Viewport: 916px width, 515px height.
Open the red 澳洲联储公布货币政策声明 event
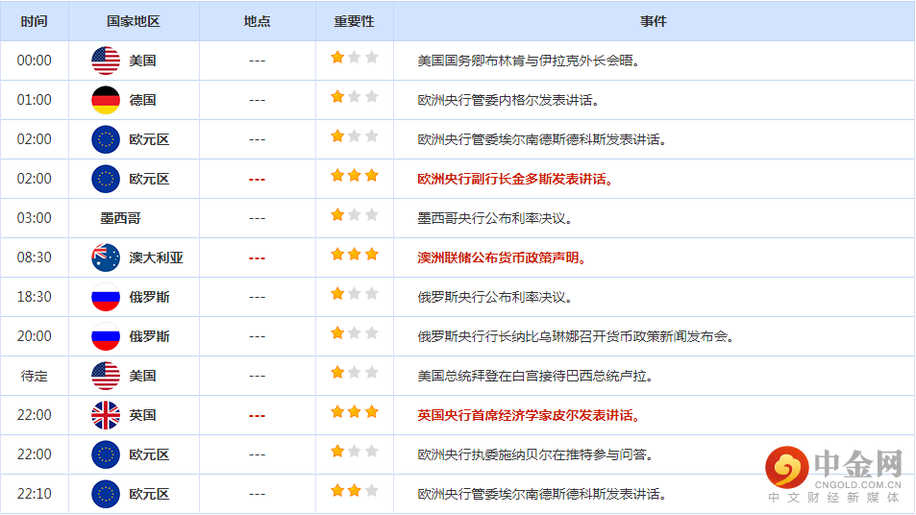tap(502, 257)
